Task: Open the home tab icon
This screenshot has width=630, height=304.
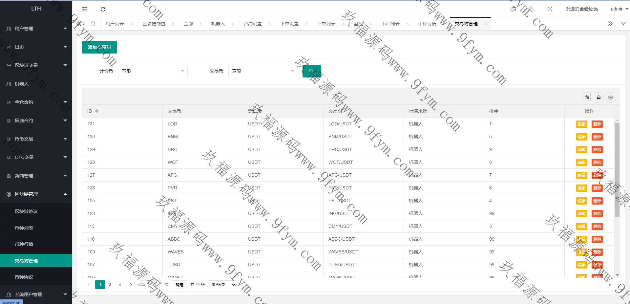Action: pos(93,24)
